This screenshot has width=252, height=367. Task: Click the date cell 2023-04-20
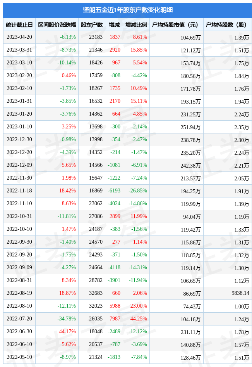click(x=19, y=37)
